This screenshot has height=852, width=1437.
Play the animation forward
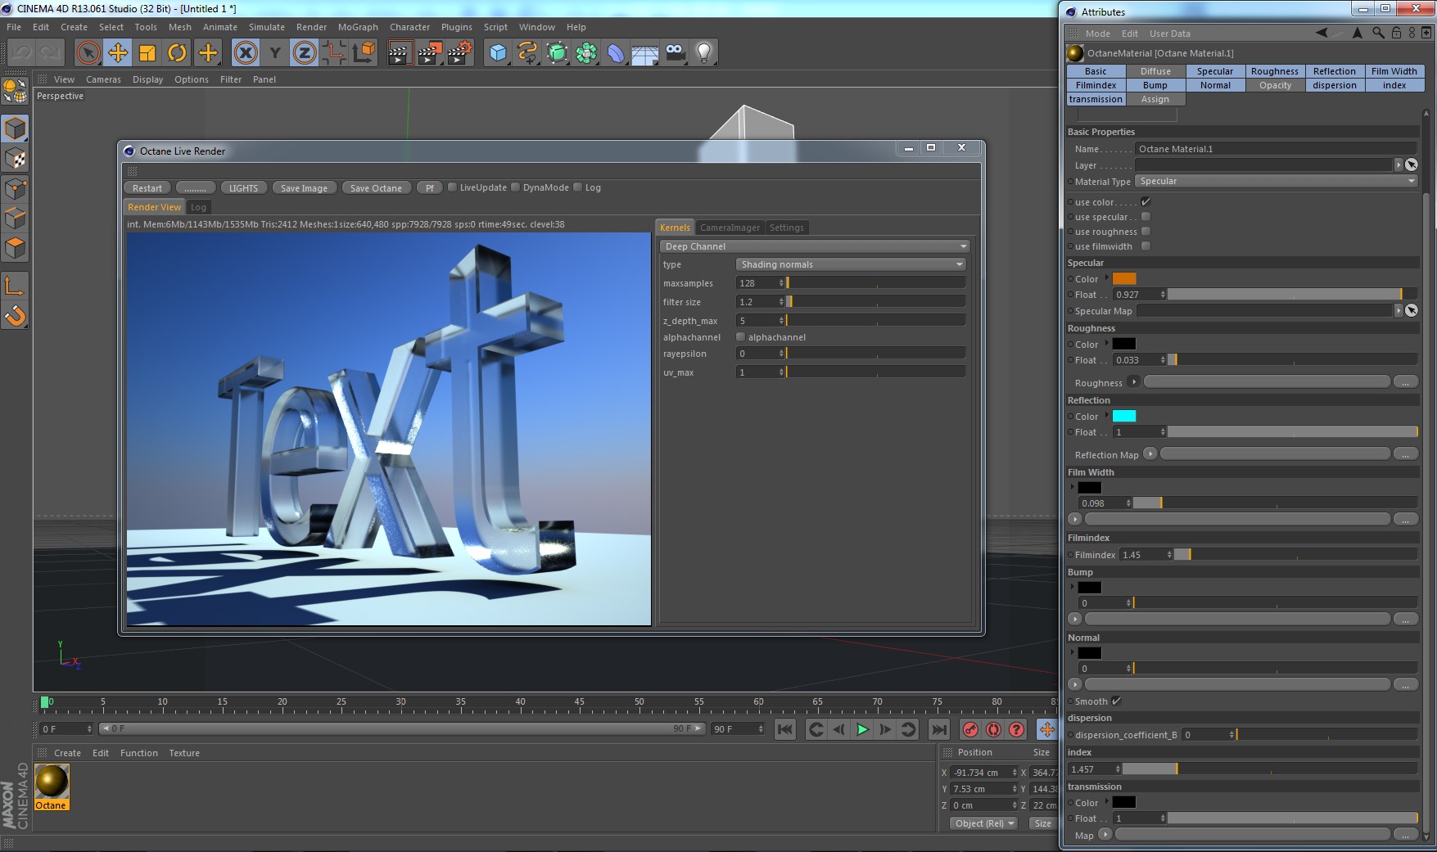pos(862,729)
